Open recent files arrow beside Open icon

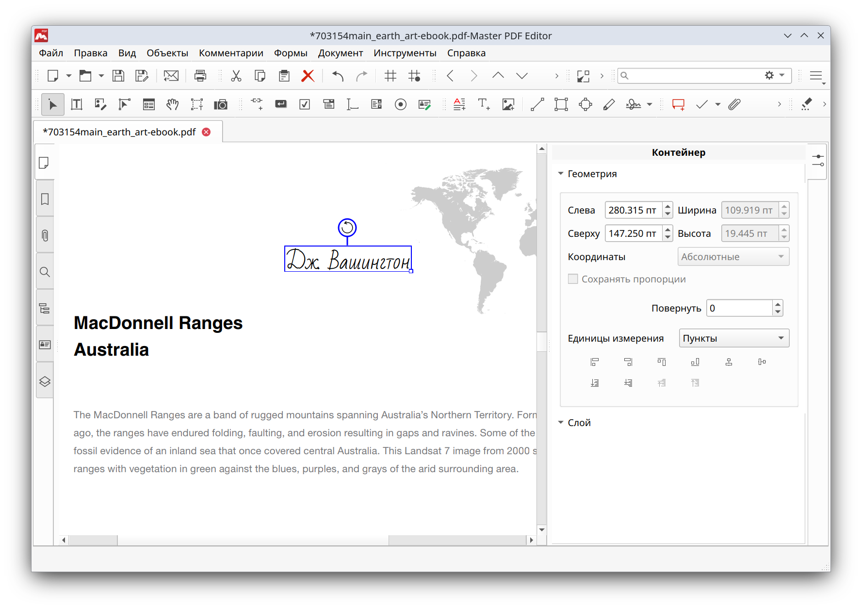[101, 76]
